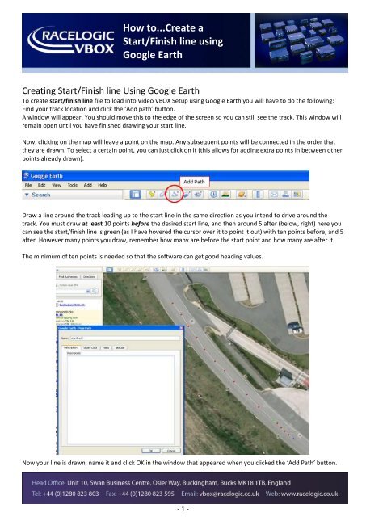
Task: Open the File menu
Action: coord(28,185)
